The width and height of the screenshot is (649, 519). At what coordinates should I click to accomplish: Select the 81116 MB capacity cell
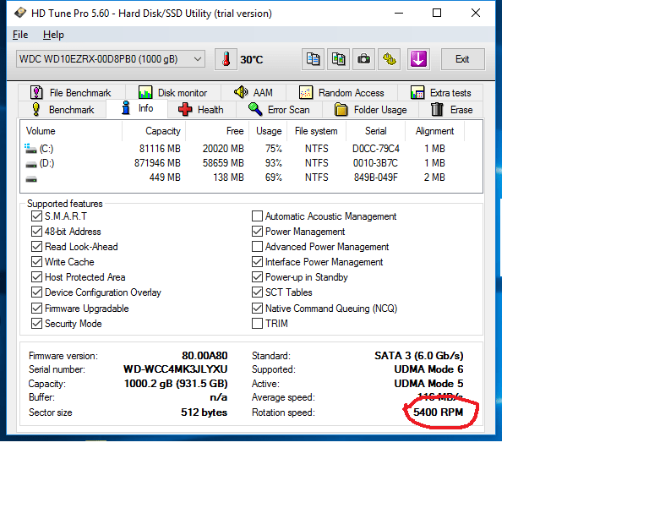tap(160, 149)
